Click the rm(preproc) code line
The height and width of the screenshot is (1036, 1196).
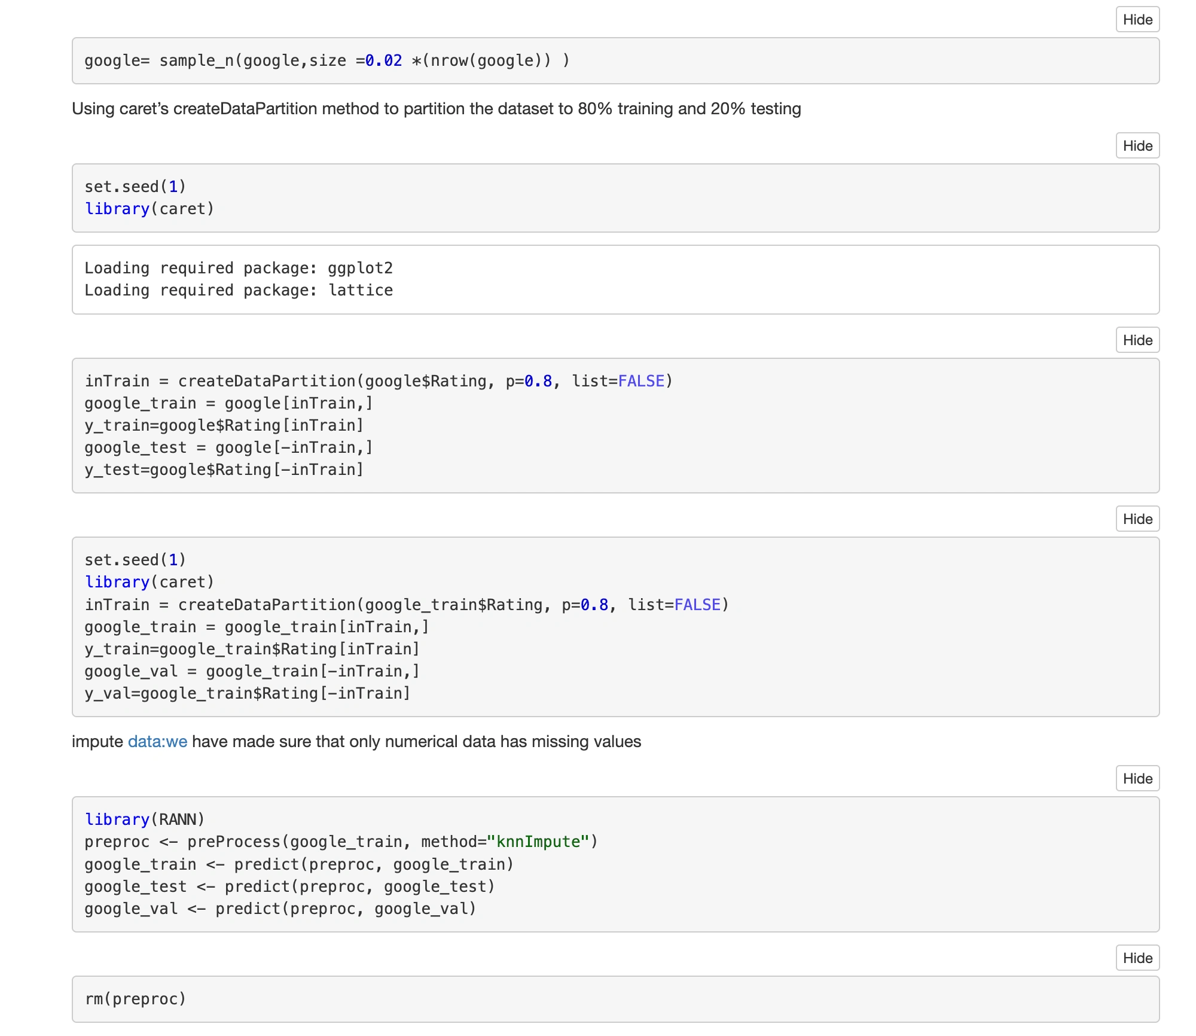pyautogui.click(x=135, y=999)
